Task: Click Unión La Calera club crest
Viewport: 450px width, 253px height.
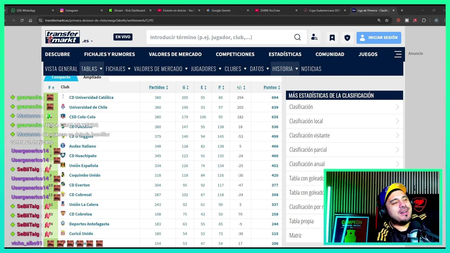Action: click(x=63, y=204)
